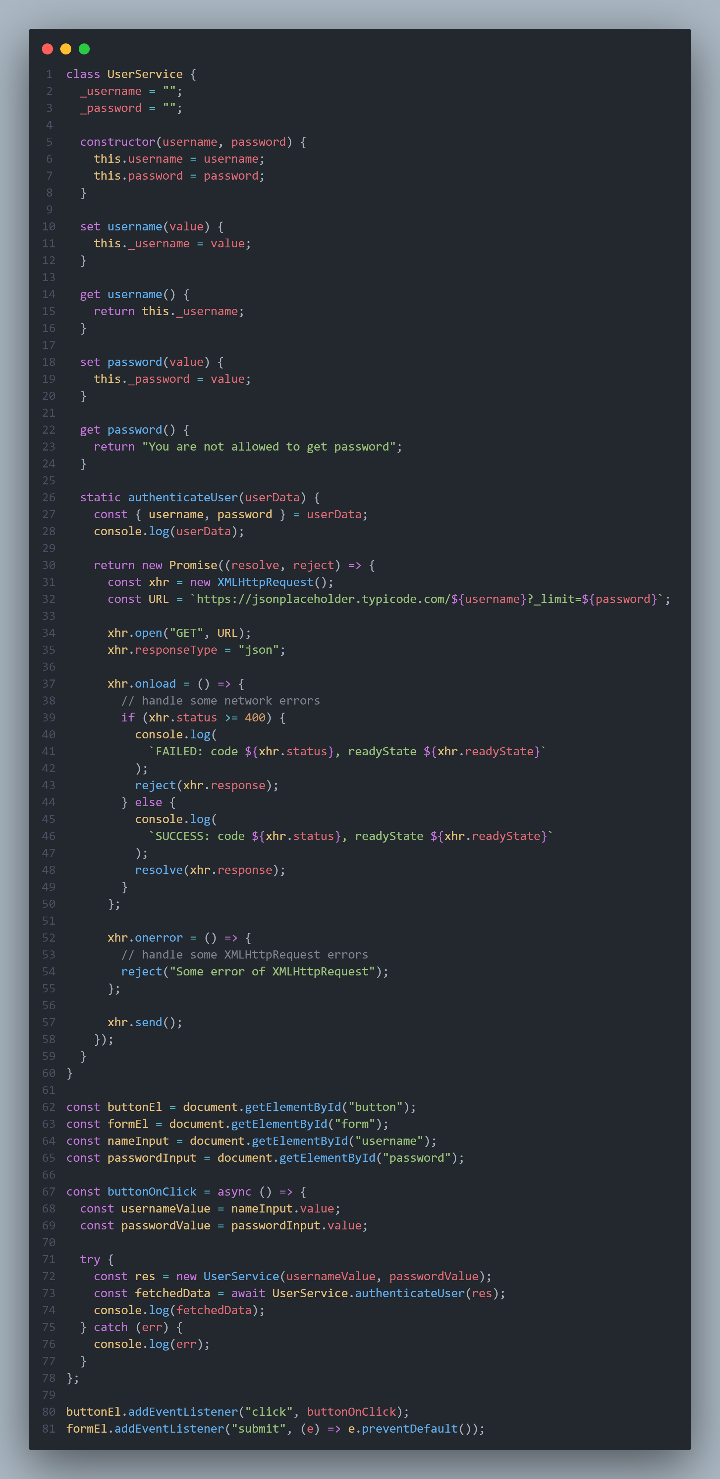Click the jsonplaceholder.typicode.com URL string

pos(427,599)
